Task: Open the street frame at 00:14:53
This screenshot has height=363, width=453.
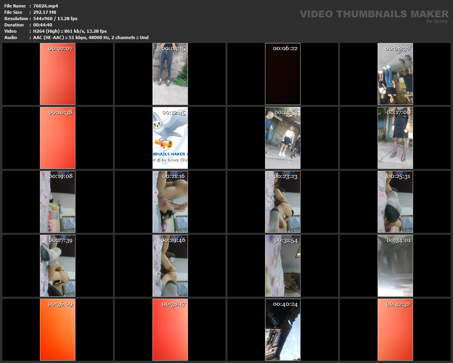Action: 283,138
